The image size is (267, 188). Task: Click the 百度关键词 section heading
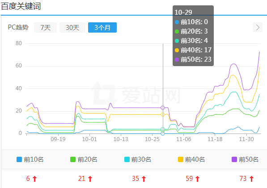21,6
